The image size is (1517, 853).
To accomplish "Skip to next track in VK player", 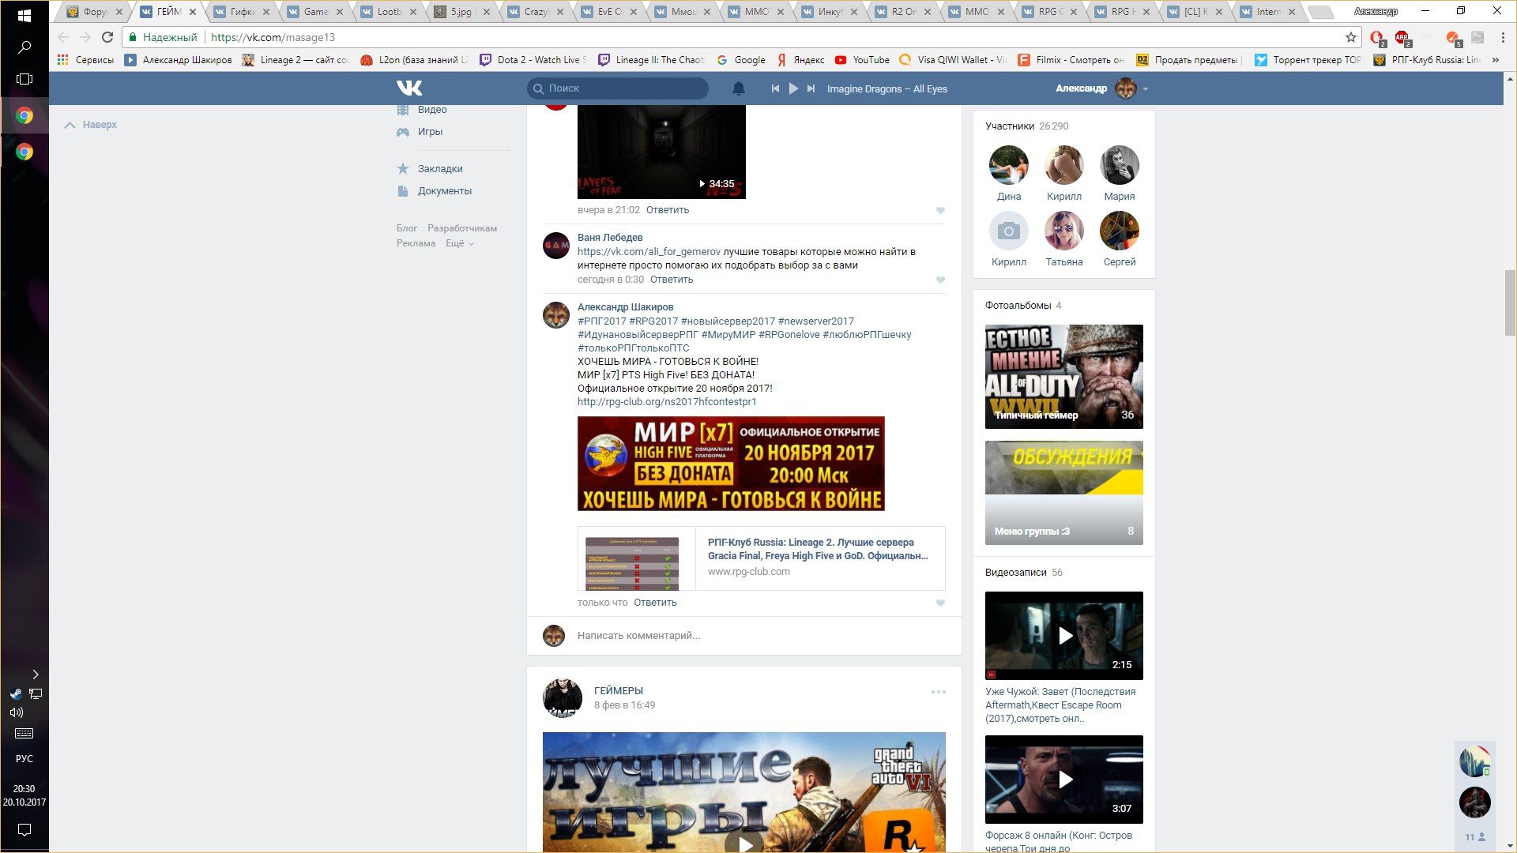I will pyautogui.click(x=811, y=88).
